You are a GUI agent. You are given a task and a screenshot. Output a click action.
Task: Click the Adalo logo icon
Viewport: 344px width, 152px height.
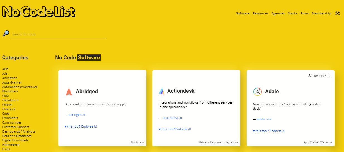pos(257,92)
